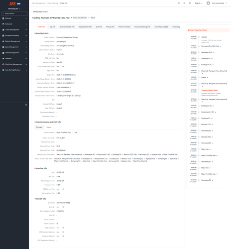Open the Pickup Info tab
This screenshot has width=231, height=249.
[110, 27]
